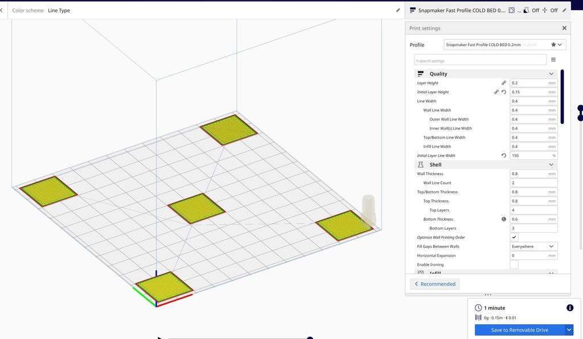Image resolution: width=583 pixels, height=339 pixels.
Task: Click the filament spool icon by 0g
Action: (478, 317)
